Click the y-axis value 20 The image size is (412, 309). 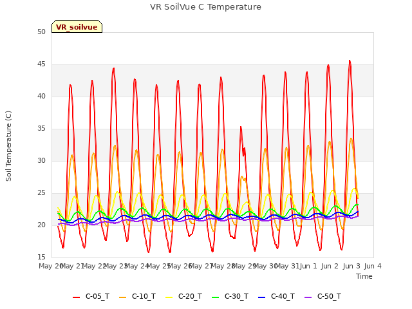click(41, 225)
